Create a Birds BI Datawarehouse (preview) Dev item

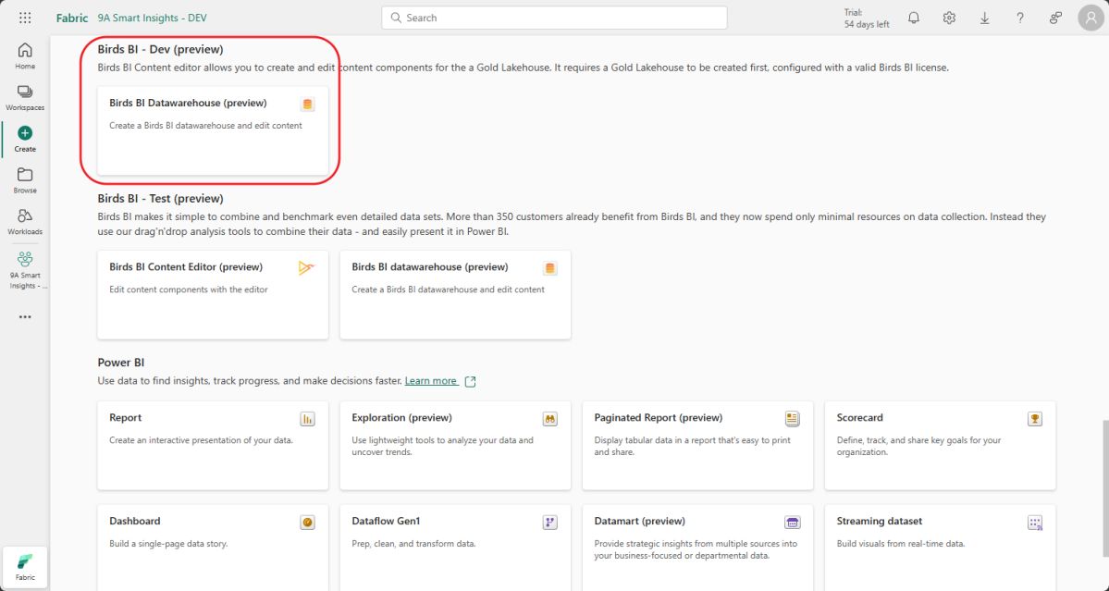[x=213, y=130]
